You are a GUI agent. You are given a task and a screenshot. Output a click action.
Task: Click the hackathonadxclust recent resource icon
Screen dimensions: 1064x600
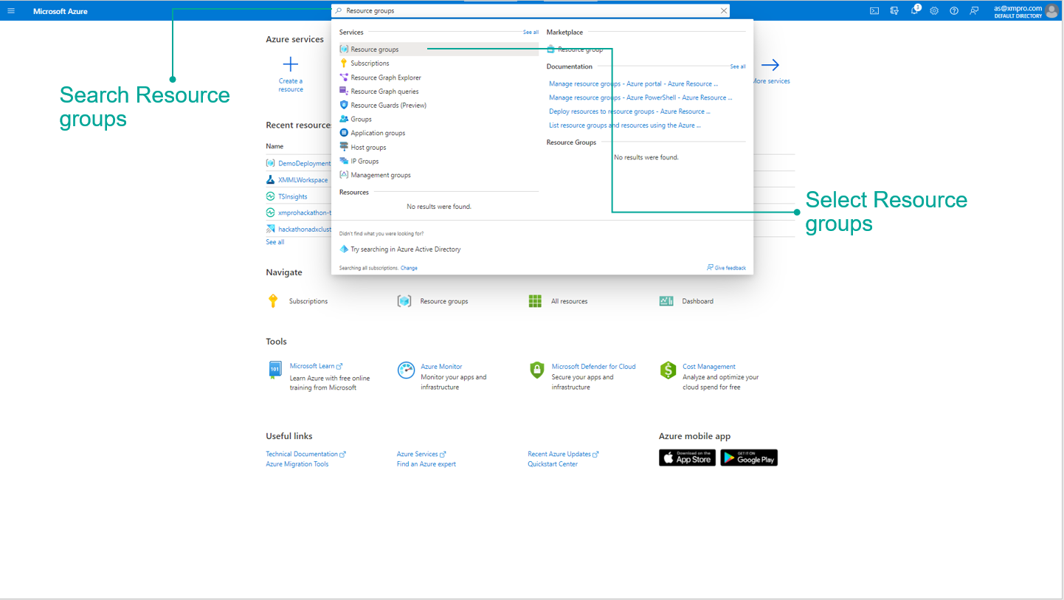coord(271,229)
